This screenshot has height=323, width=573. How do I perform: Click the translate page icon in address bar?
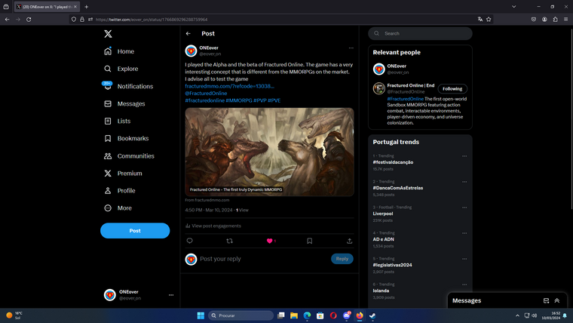click(x=480, y=20)
